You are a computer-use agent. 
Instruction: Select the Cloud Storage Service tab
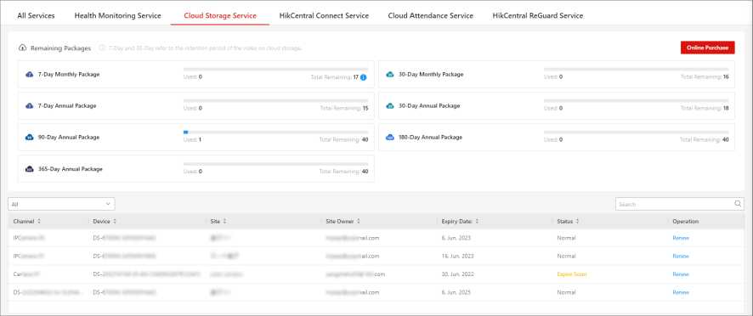point(220,15)
